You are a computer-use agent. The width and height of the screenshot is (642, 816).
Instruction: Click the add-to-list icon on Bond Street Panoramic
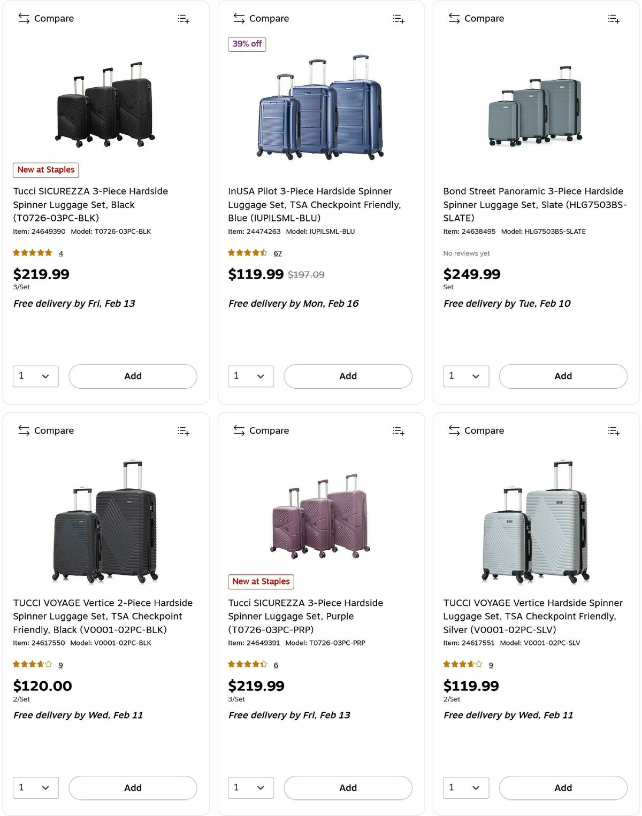(614, 19)
